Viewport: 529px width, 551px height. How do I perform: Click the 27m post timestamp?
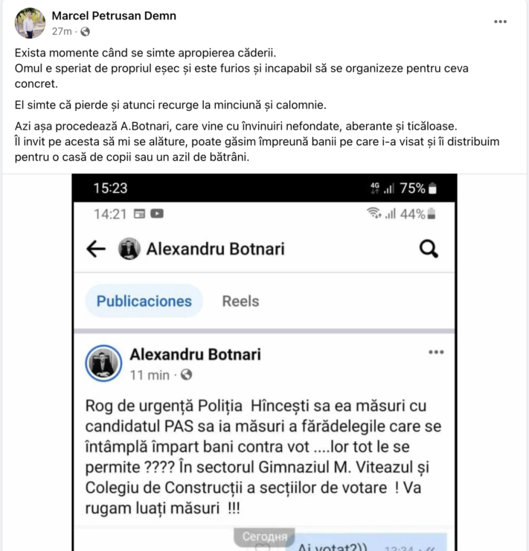62,31
